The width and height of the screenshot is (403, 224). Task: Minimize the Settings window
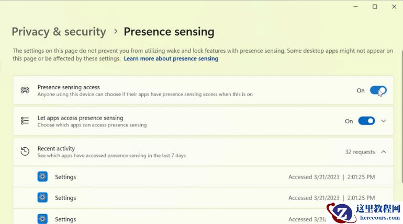click(x=355, y=7)
